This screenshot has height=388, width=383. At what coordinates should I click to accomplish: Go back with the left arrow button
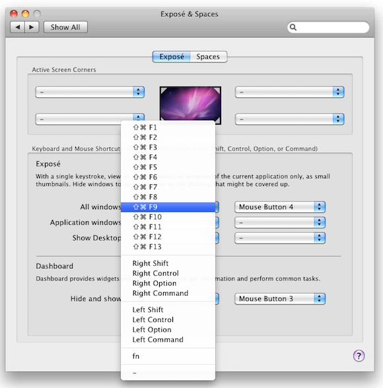pyautogui.click(x=17, y=27)
